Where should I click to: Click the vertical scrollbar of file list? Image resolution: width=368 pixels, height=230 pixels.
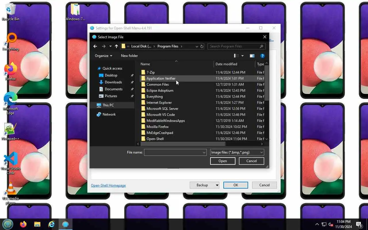(267, 83)
